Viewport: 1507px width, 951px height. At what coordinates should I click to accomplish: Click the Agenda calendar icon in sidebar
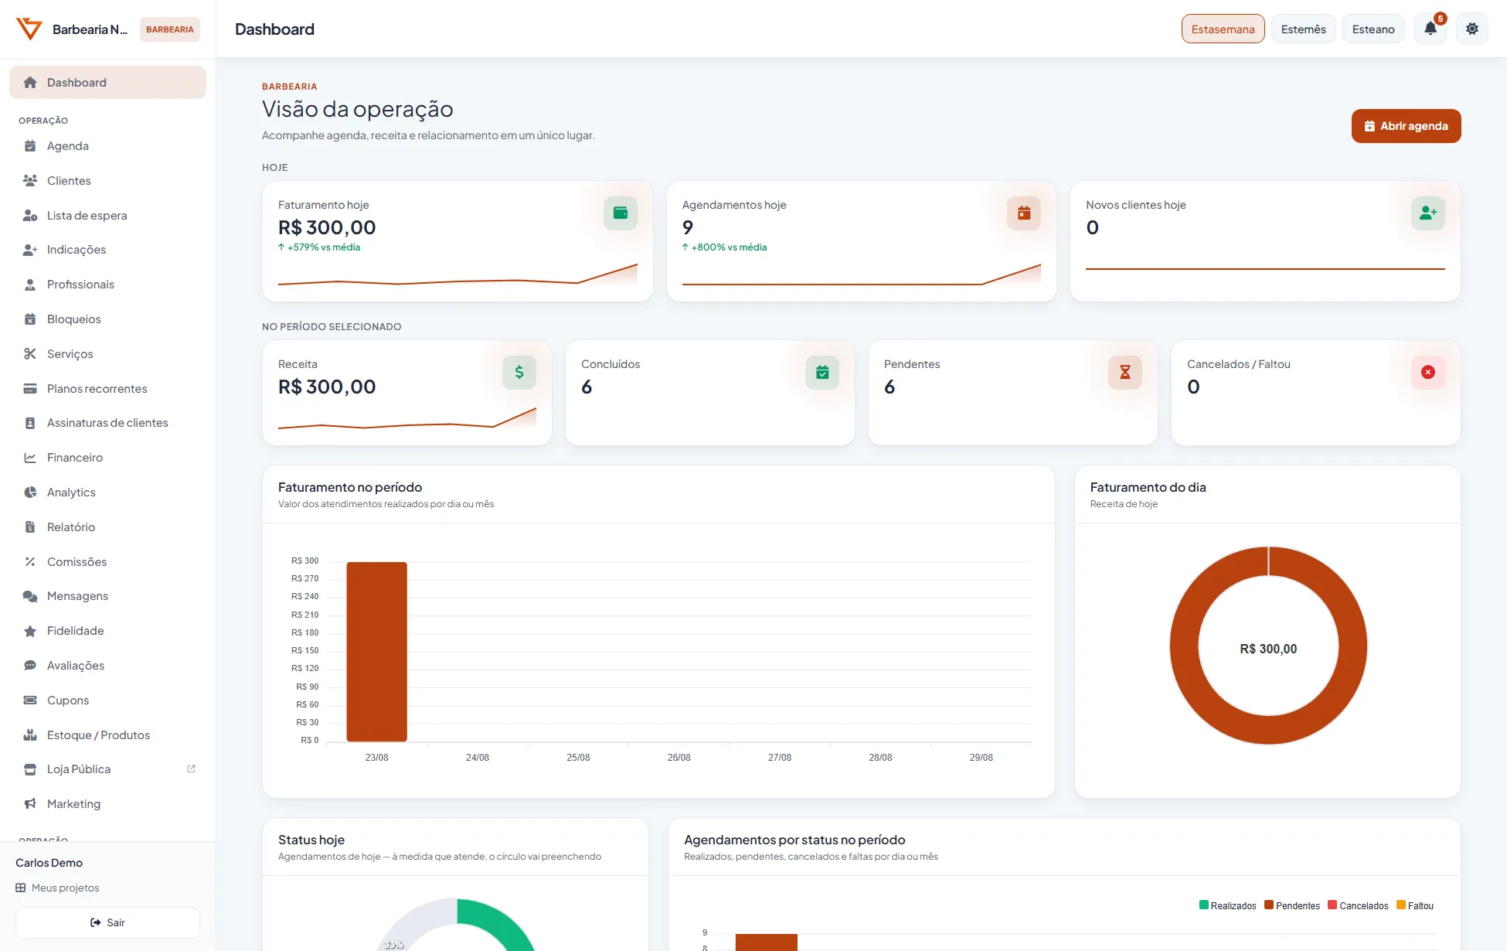[30, 146]
